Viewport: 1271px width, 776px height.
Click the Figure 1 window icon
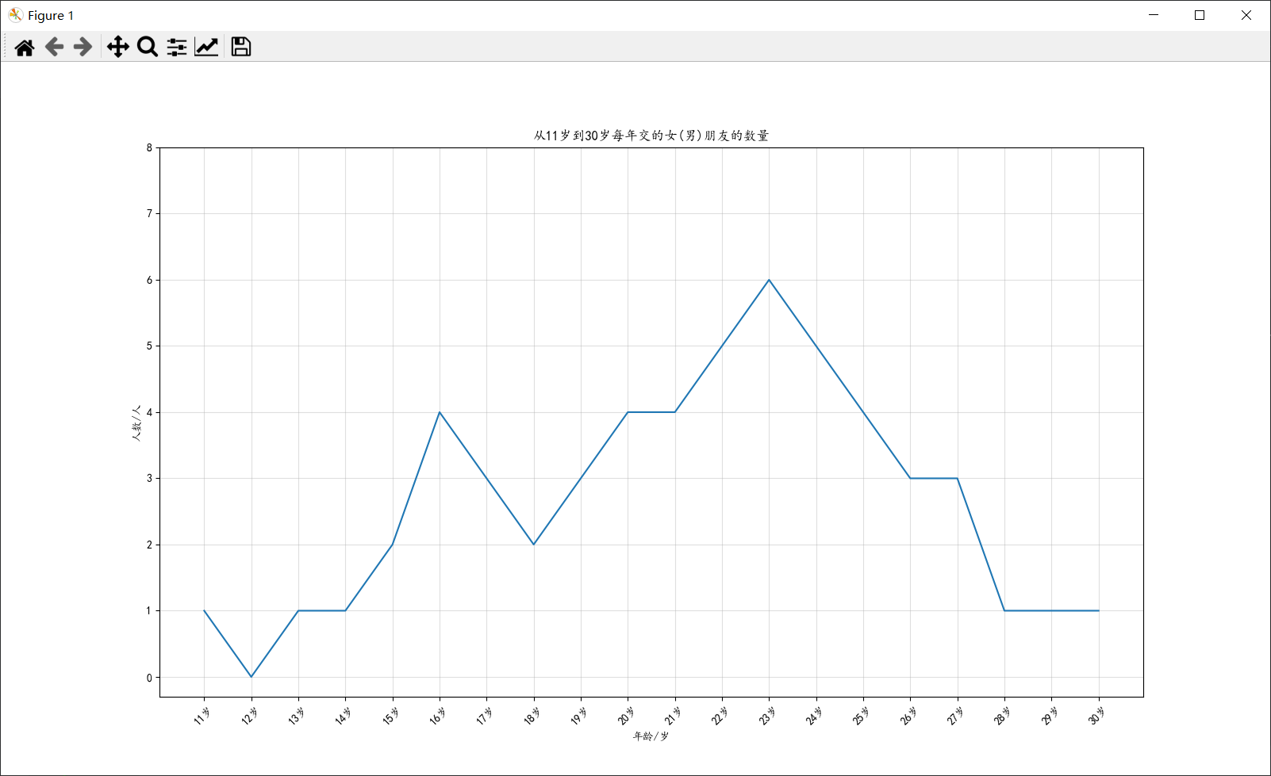15,15
